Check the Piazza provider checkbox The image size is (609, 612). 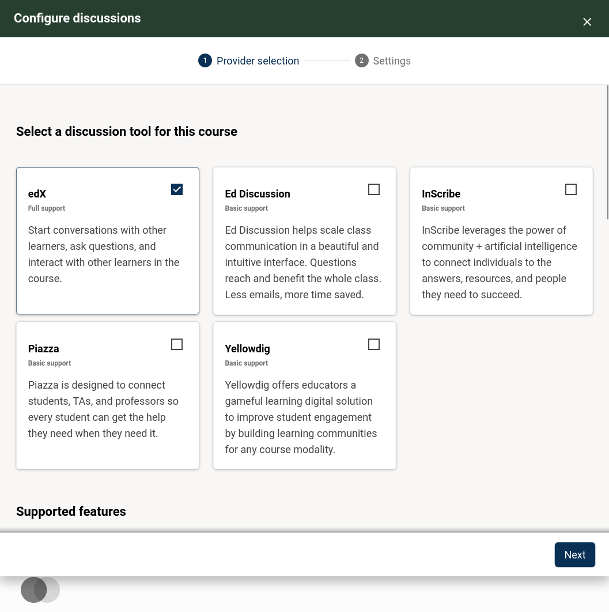click(x=177, y=344)
